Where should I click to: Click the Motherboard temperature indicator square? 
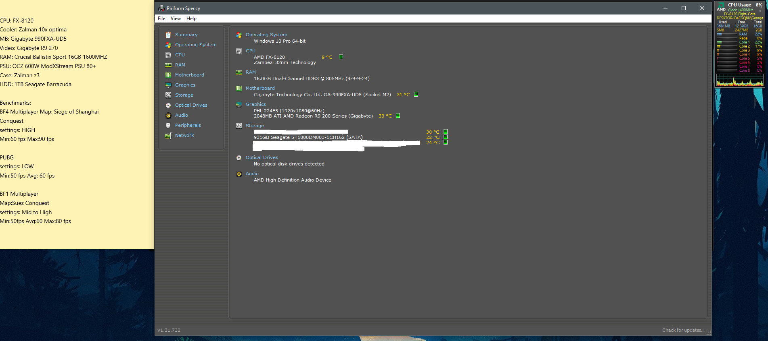click(x=416, y=94)
